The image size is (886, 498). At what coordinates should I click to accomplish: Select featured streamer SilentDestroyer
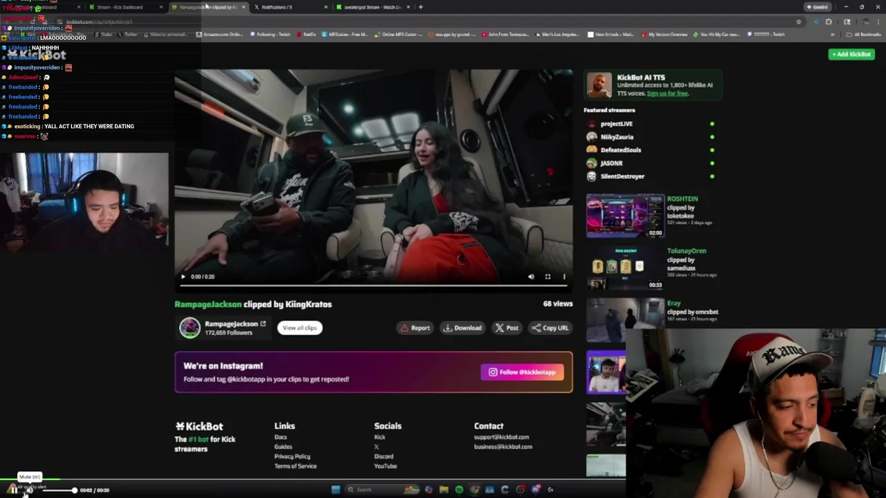point(622,176)
